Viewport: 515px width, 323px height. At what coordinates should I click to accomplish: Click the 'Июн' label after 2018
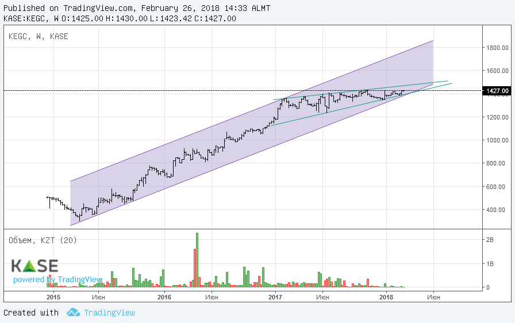click(x=433, y=297)
